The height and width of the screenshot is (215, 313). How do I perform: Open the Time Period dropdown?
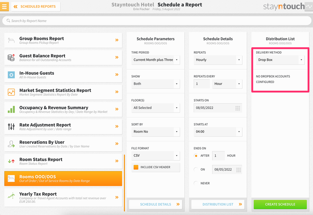(x=155, y=60)
